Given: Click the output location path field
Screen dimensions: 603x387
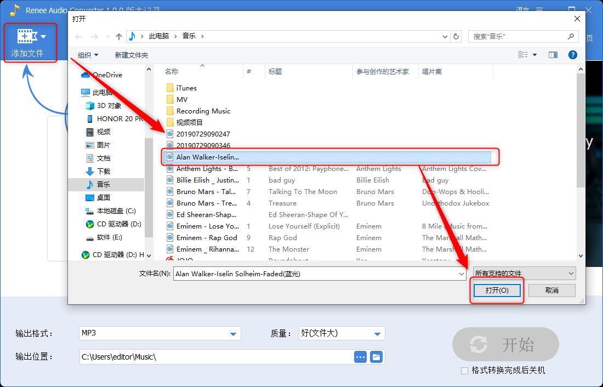Looking at the screenshot, I should coord(216,357).
